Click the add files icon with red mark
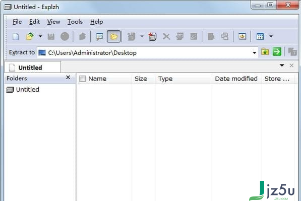The height and width of the screenshot is (201, 301). click(x=152, y=36)
